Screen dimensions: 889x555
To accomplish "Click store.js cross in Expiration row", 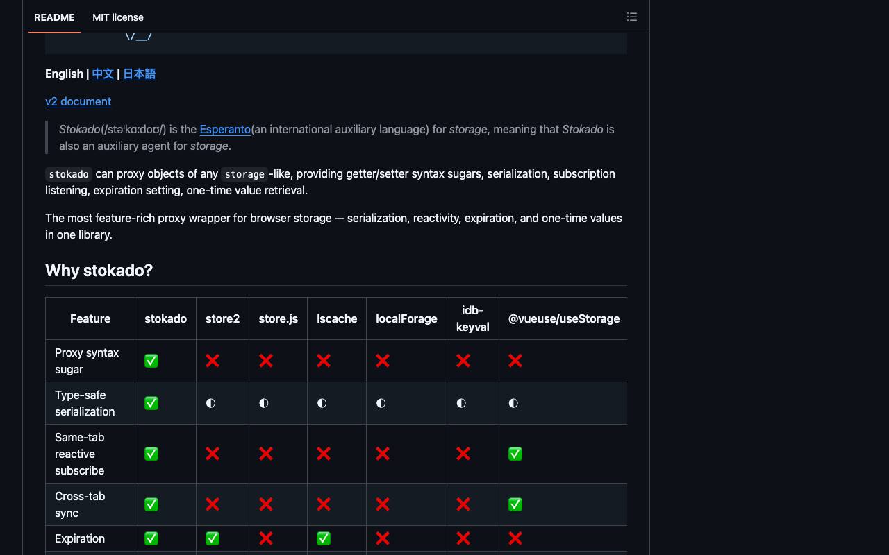I will pos(265,538).
